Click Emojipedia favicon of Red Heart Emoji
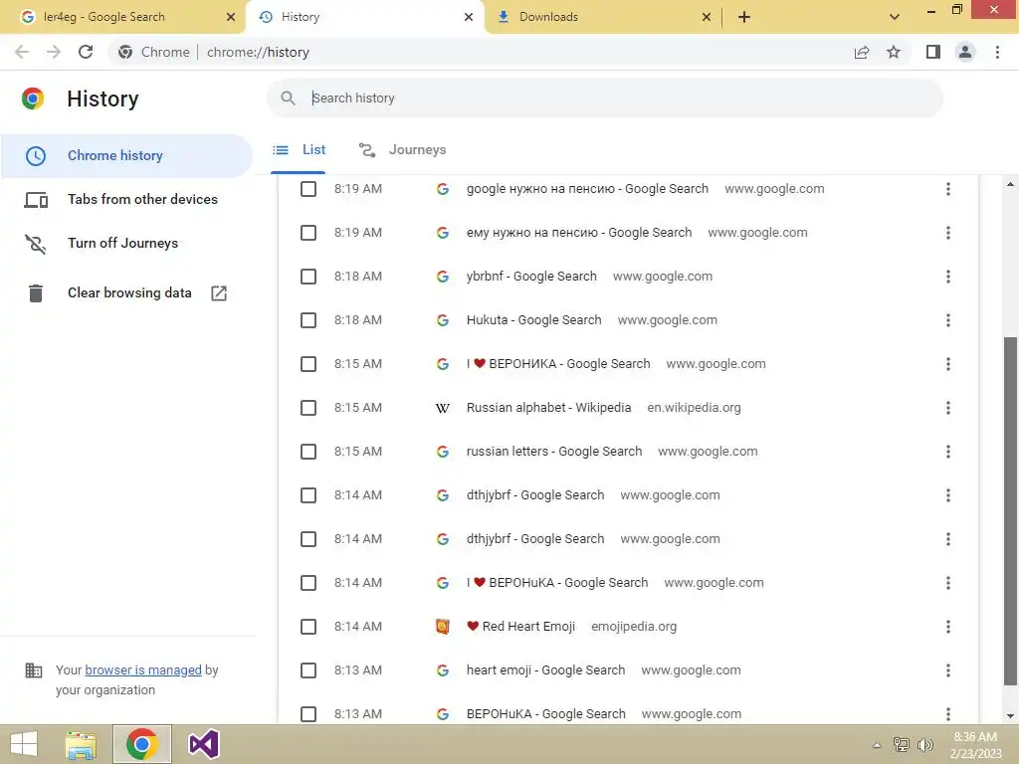 [x=443, y=627]
